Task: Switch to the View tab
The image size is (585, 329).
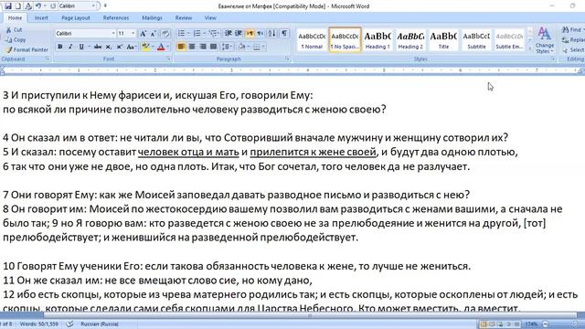Action: coord(210,18)
